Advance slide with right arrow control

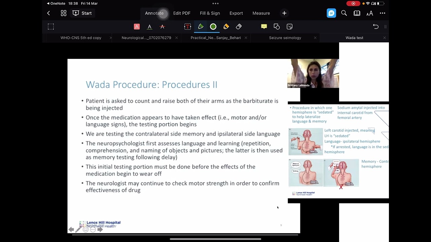coord(100,230)
